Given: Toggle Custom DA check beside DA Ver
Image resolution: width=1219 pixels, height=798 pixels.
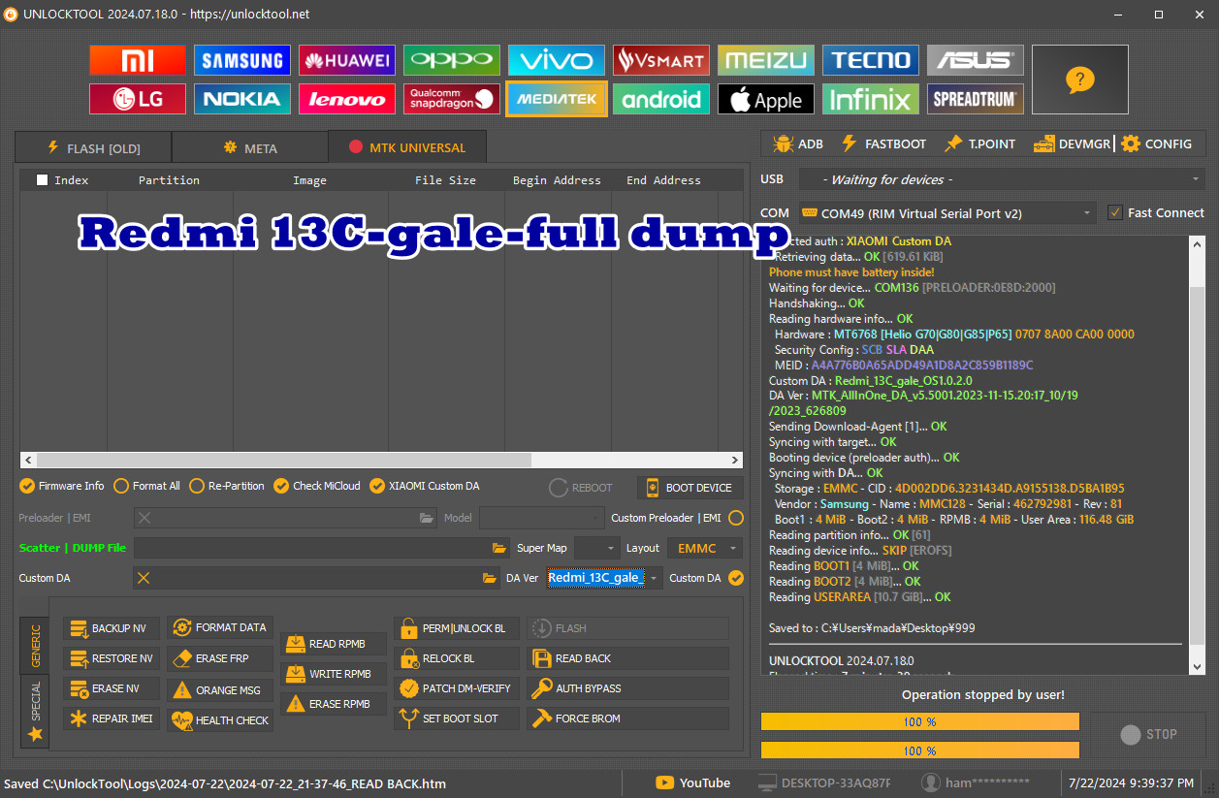Looking at the screenshot, I should [736, 578].
